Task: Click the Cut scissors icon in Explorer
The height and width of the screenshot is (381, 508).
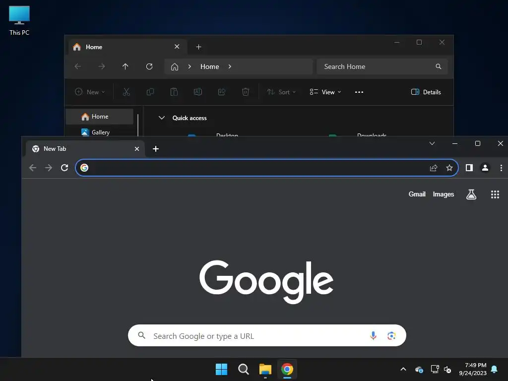Action: click(x=127, y=92)
